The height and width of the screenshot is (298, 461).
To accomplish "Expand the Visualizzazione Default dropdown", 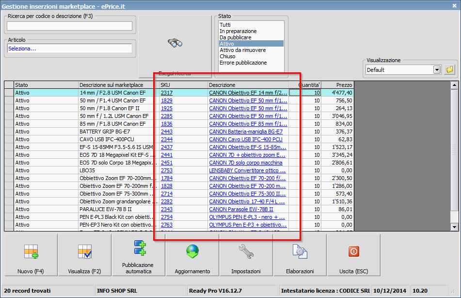I will click(x=437, y=70).
